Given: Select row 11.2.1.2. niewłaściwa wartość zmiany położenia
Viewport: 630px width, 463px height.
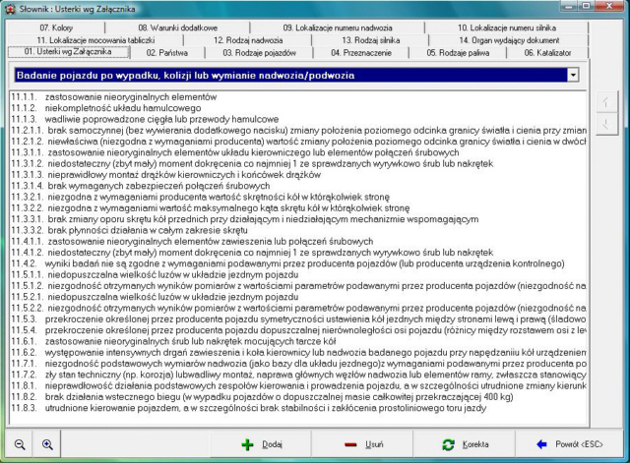Looking at the screenshot, I should coord(298,142).
